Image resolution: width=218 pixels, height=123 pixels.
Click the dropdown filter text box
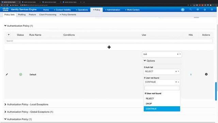coord(162,88)
